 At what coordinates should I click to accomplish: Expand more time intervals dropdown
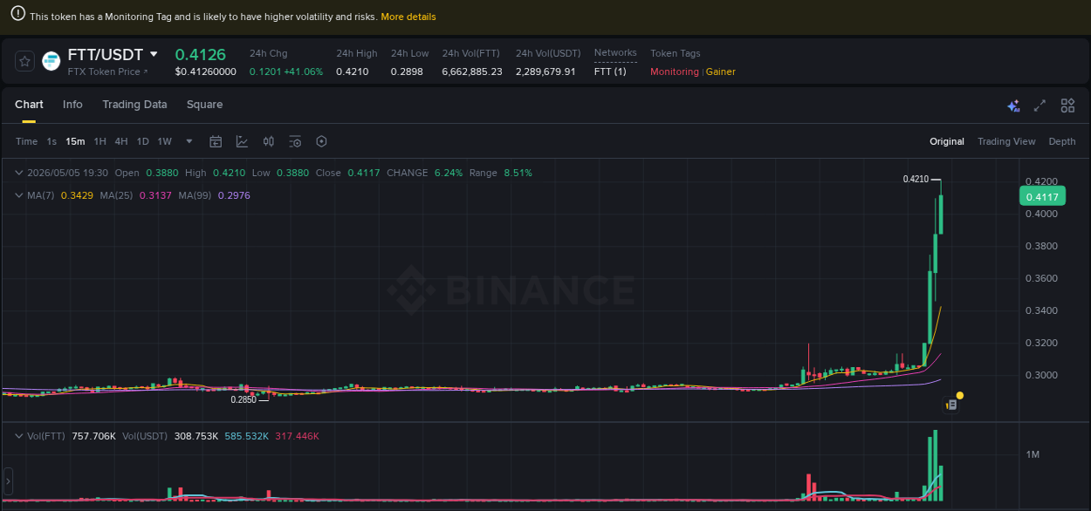[x=189, y=141]
